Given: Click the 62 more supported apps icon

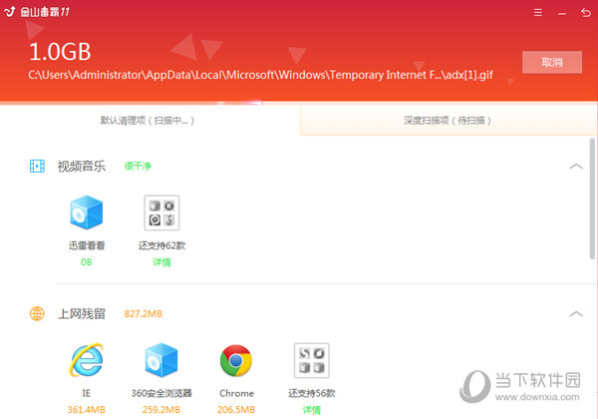Looking at the screenshot, I should (x=161, y=212).
